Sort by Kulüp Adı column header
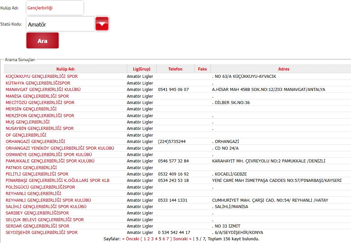Viewport: 351px width, 243px height. click(x=65, y=69)
